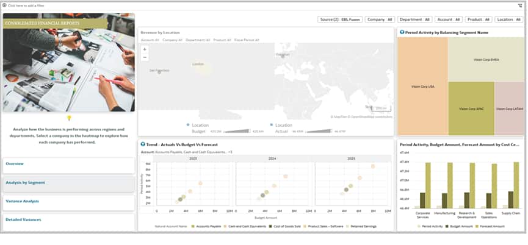
Task: Click the Location Budget range slider
Action: [237, 131]
